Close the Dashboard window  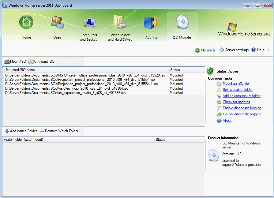pyautogui.click(x=268, y=6)
